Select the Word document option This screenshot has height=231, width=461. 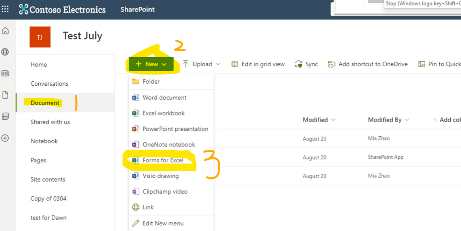coord(163,98)
